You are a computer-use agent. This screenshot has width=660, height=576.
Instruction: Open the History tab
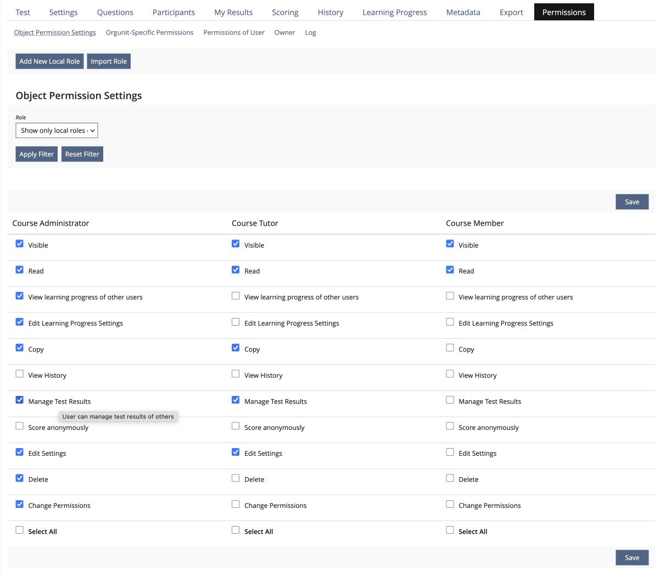coord(331,12)
